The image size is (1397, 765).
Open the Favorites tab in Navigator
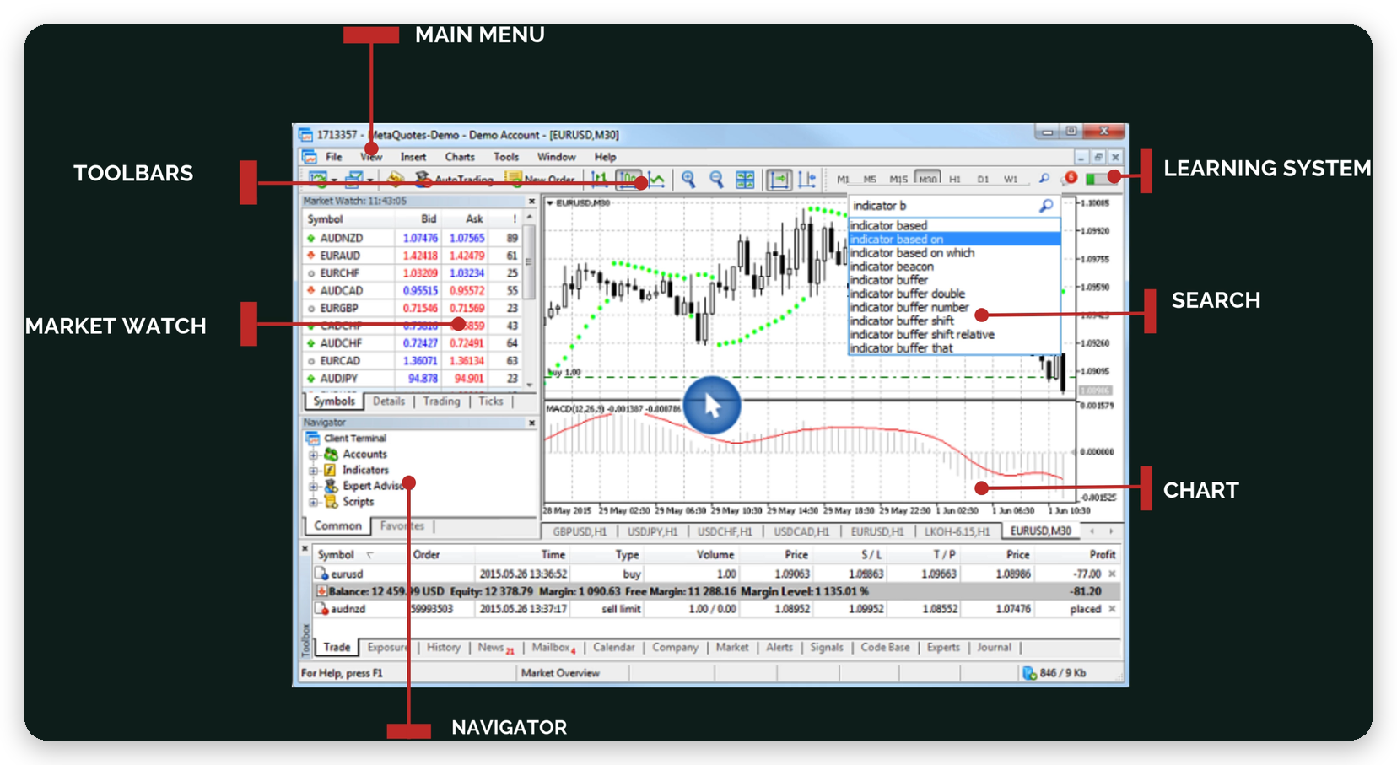[x=402, y=526]
